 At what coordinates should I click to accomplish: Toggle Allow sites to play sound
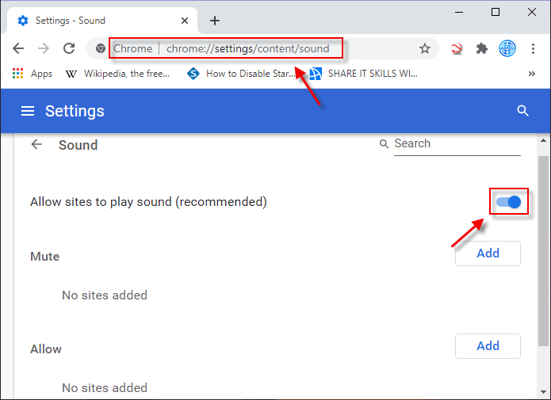pos(509,202)
